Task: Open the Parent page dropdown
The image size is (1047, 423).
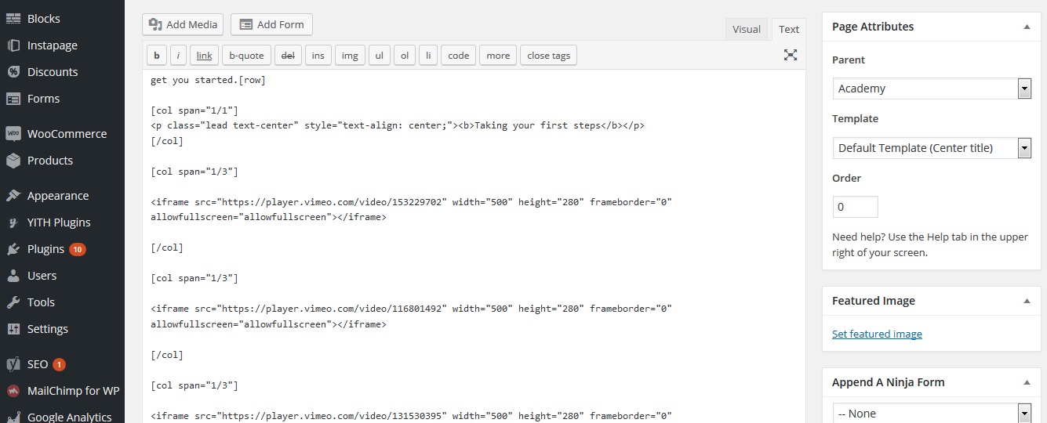Action: (932, 89)
